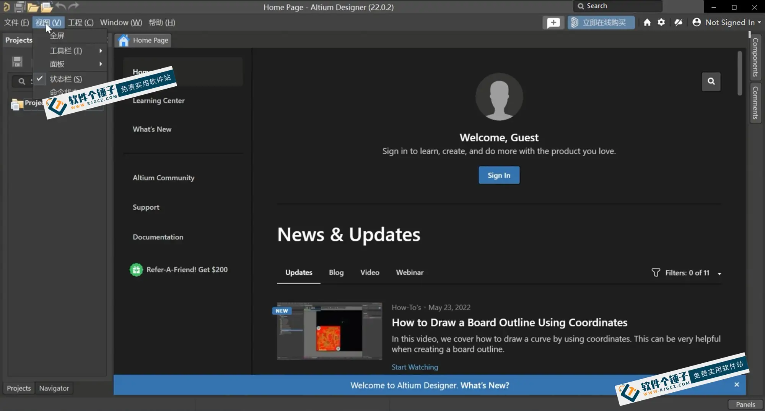
Task: Click the home icon beside the settings gear
Action: pyautogui.click(x=647, y=23)
